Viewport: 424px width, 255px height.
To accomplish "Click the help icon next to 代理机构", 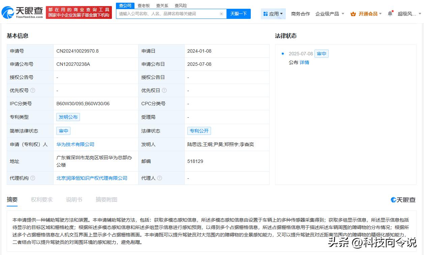I will click(33, 178).
